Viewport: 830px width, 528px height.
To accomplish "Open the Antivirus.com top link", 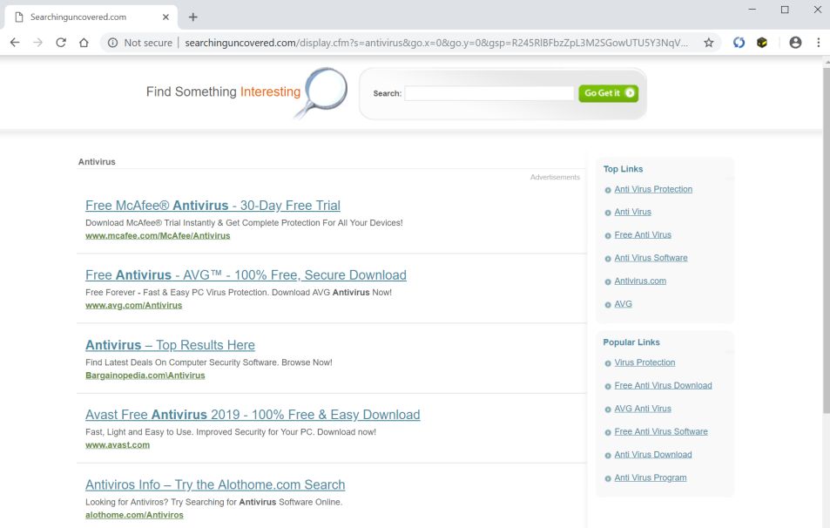I will [640, 281].
